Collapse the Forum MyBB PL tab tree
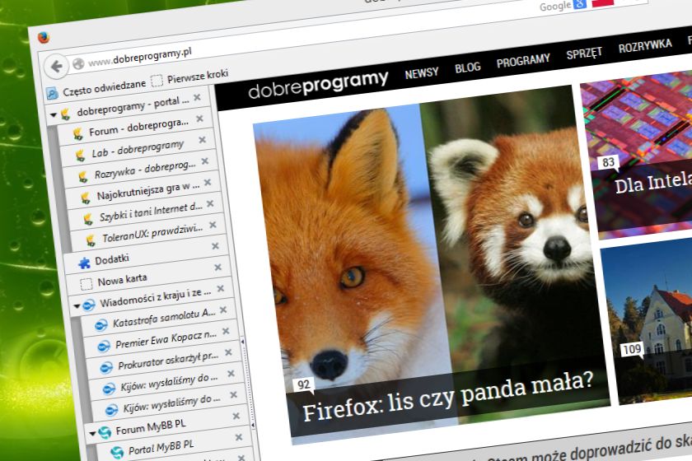 (92, 433)
